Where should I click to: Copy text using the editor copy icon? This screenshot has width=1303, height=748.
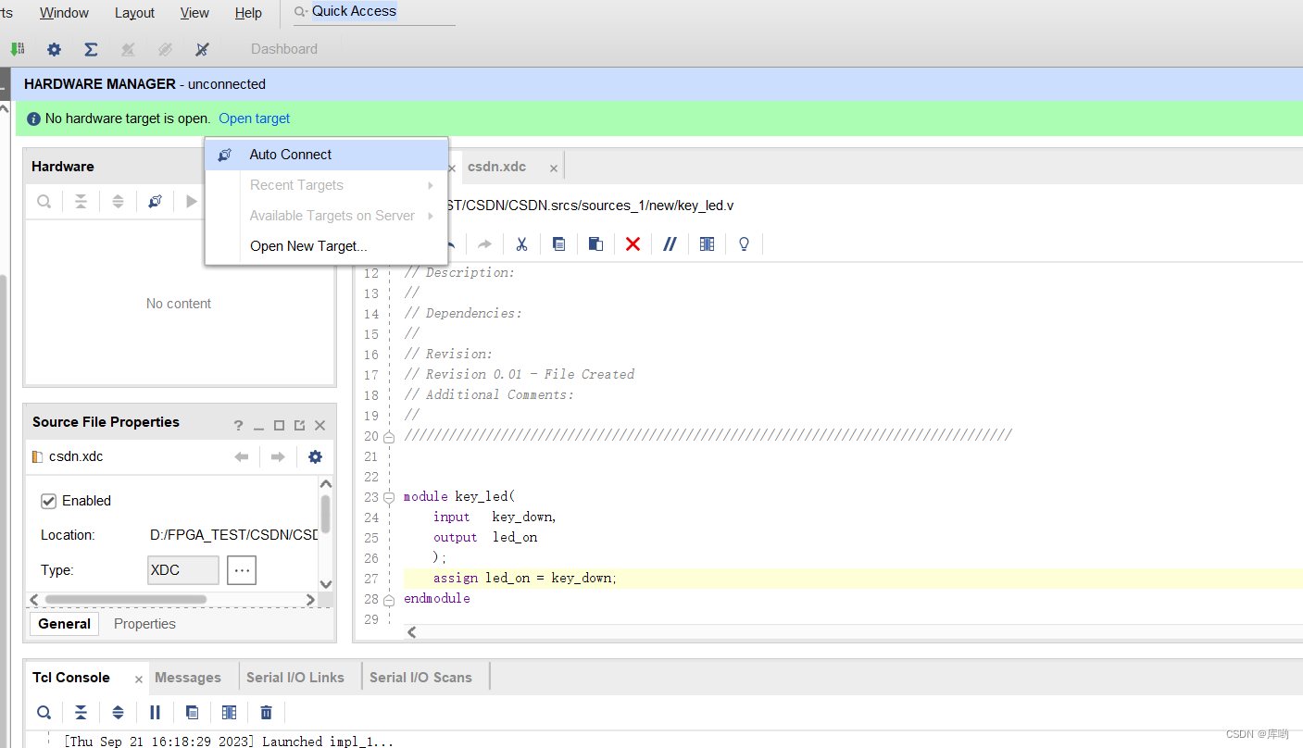pos(558,243)
